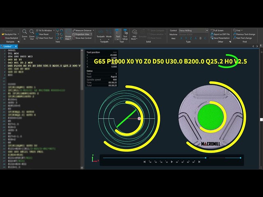The width and height of the screenshot is (263, 197).
Task: Open the Other group dialog launcher
Action: pos(230,42)
